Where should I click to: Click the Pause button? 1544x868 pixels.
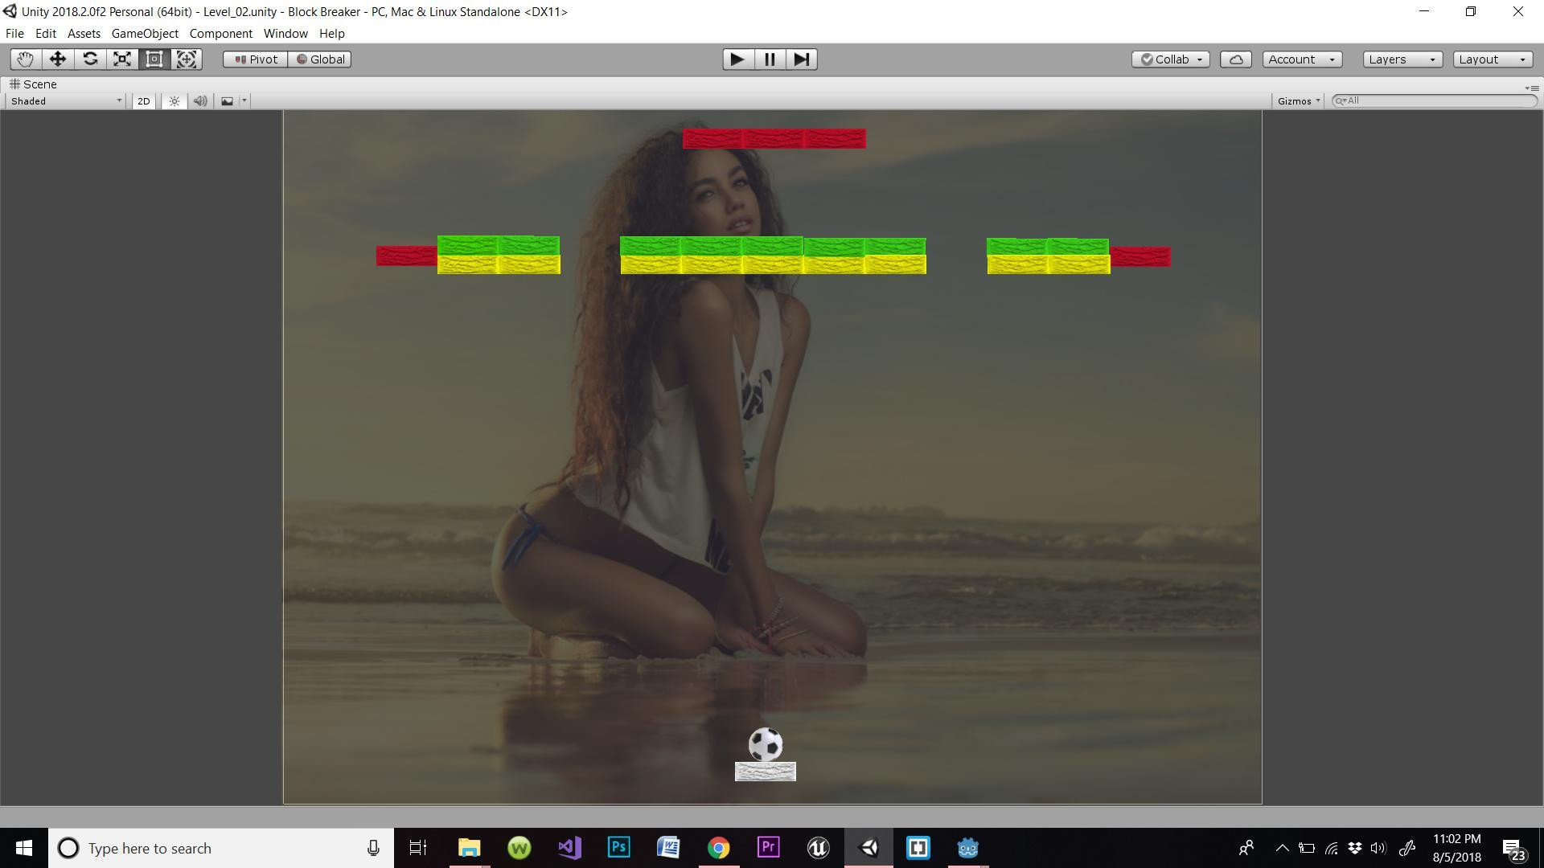point(770,59)
